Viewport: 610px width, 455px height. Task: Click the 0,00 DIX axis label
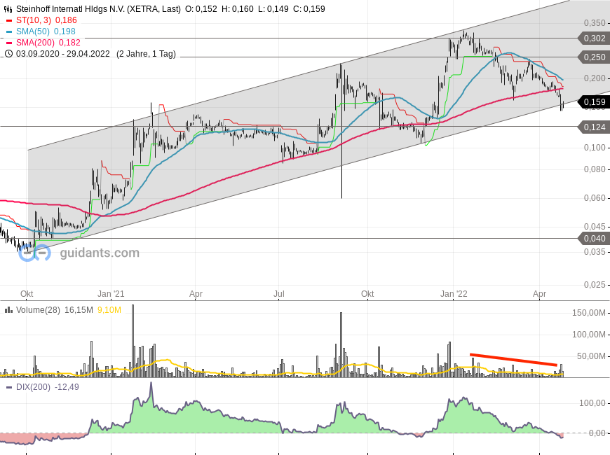pyautogui.click(x=597, y=433)
